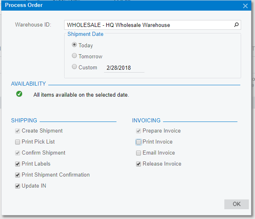This screenshot has height=219, width=255.
Task: Toggle the Create Shipment checkbox
Action: pyautogui.click(x=18, y=131)
